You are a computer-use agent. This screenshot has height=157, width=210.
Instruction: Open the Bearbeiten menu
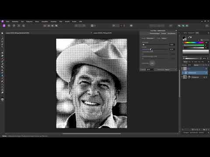tap(15, 22)
